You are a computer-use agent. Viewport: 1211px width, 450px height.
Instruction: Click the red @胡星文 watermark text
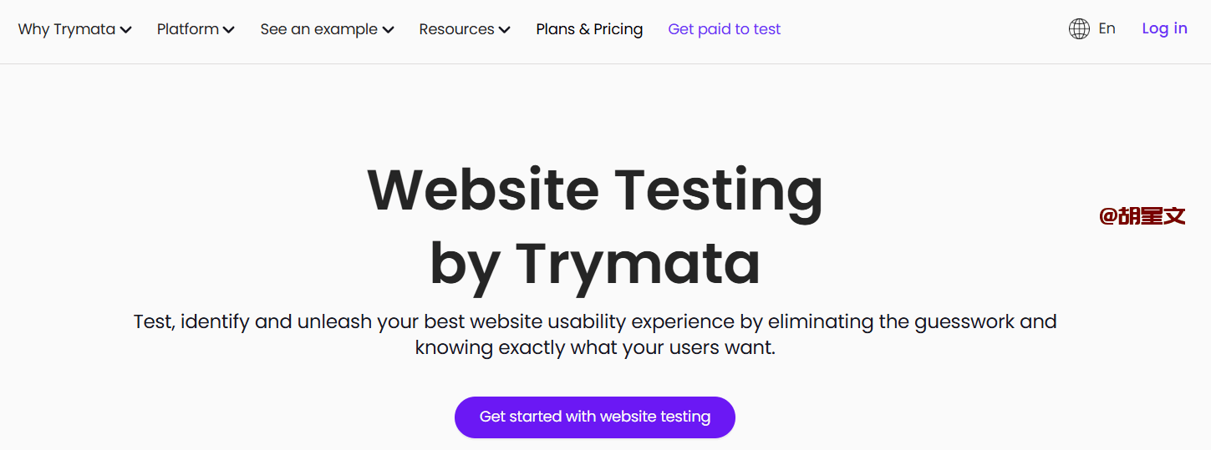1142,216
